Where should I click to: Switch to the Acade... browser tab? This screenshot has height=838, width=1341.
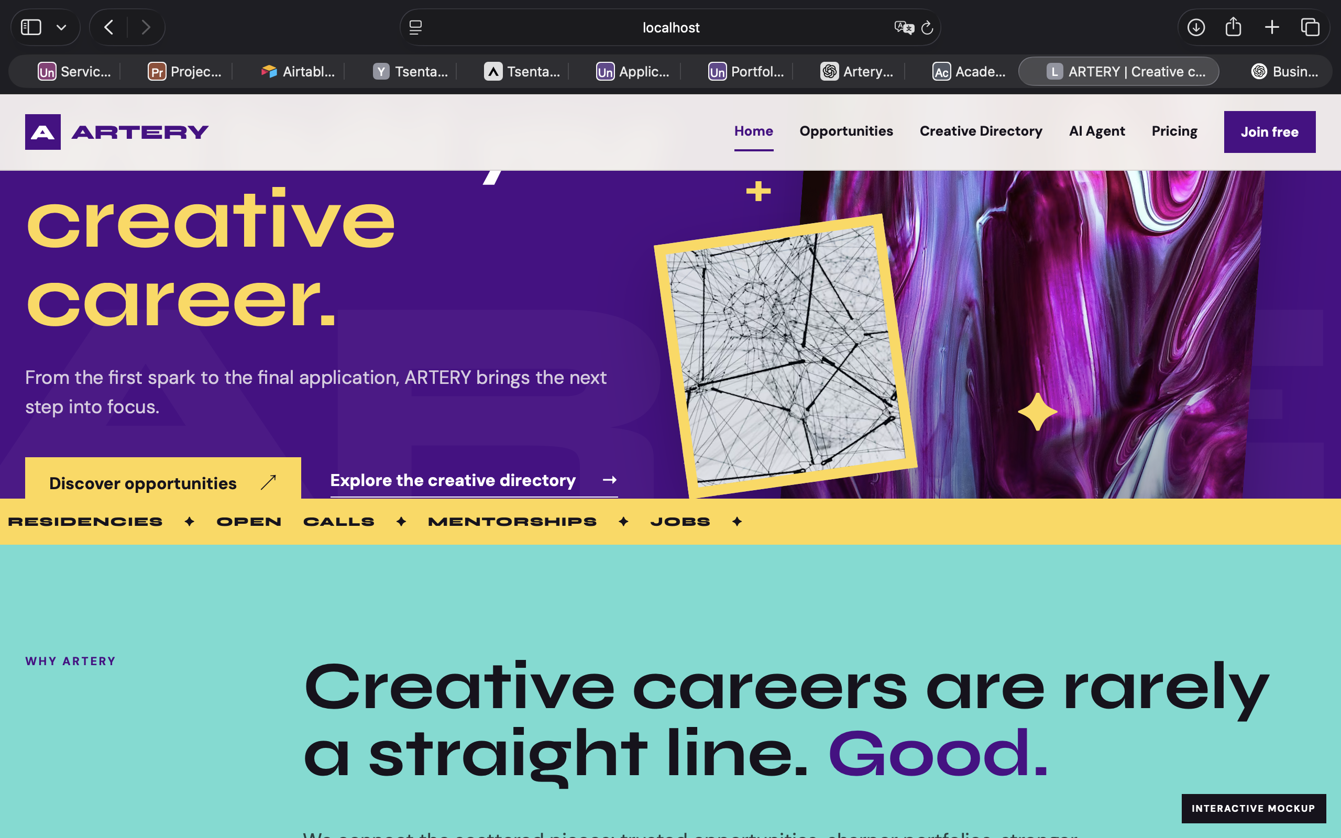click(969, 72)
